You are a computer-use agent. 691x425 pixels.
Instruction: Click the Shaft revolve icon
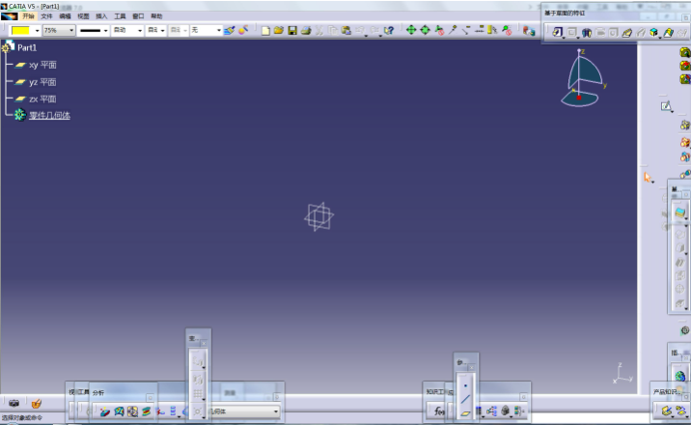click(587, 33)
